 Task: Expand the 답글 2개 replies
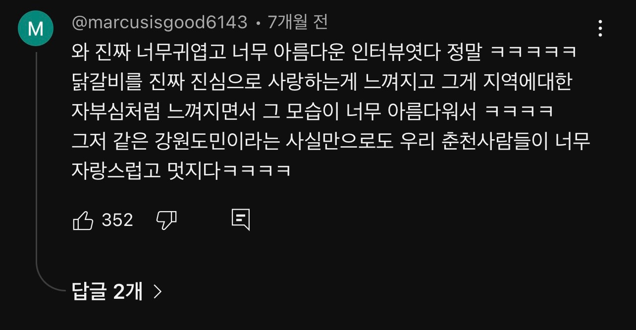(117, 292)
